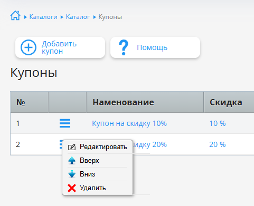Choose Вниз to move coupon down
254x206 pixels.
pos(97,174)
